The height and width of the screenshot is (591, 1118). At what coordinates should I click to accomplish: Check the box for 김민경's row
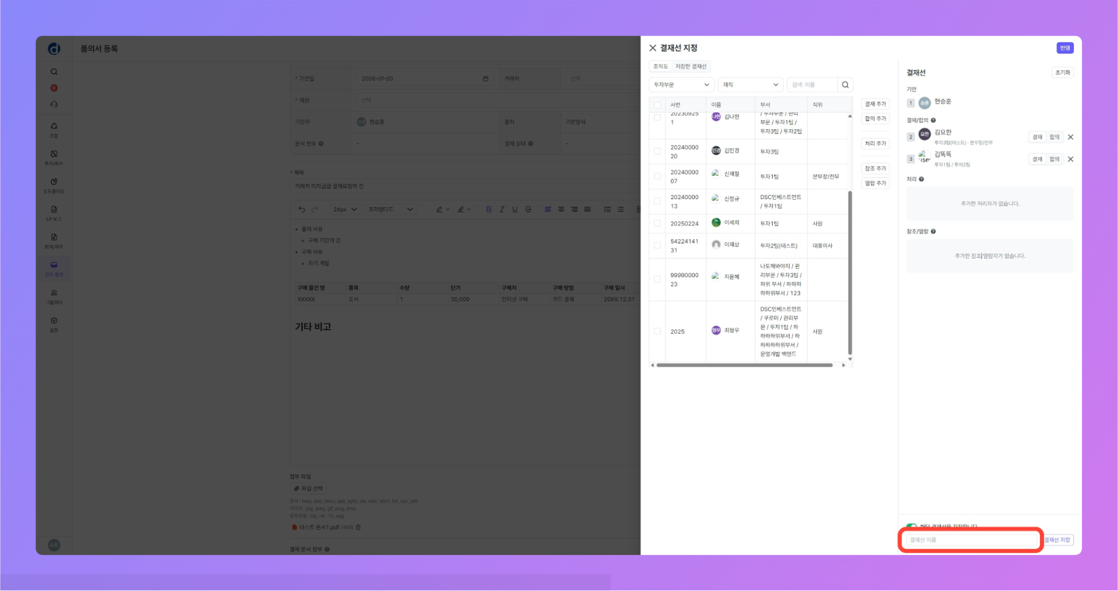657,151
